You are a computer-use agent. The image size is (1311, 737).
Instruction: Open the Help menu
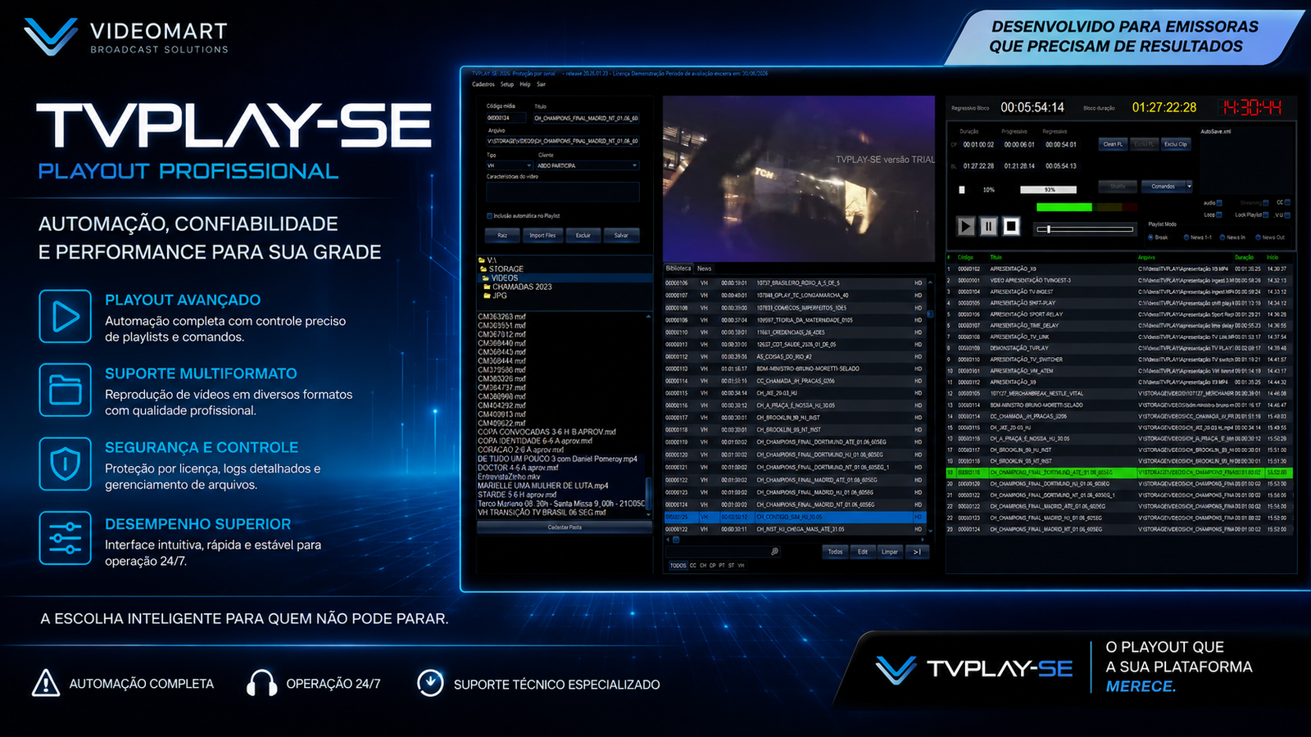click(525, 84)
